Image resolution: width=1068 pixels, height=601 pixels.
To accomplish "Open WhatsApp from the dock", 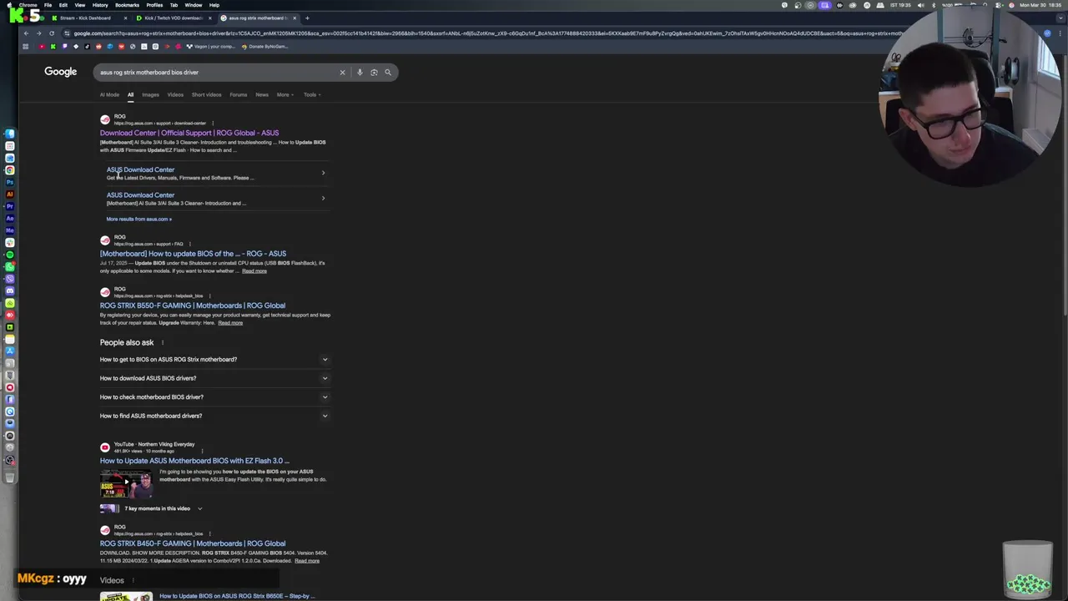I will [10, 266].
